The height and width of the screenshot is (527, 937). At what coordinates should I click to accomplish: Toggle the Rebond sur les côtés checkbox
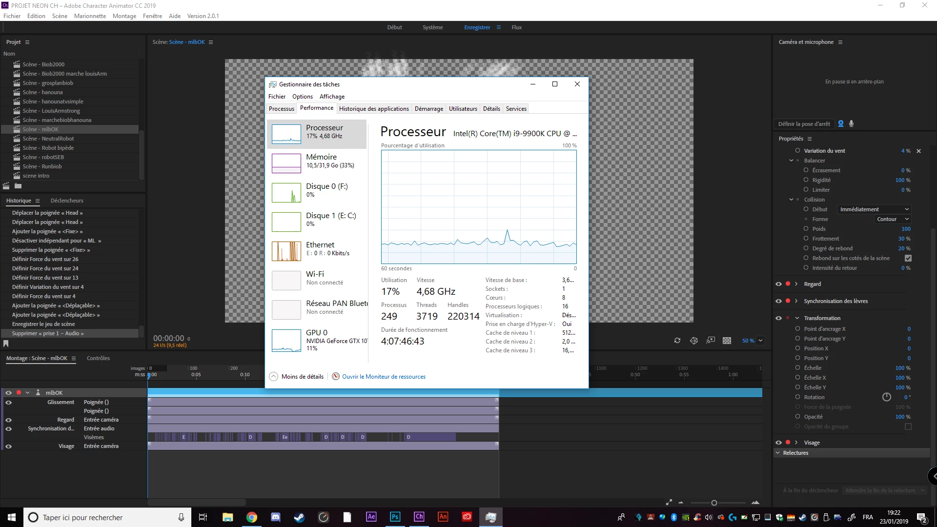[x=908, y=258]
